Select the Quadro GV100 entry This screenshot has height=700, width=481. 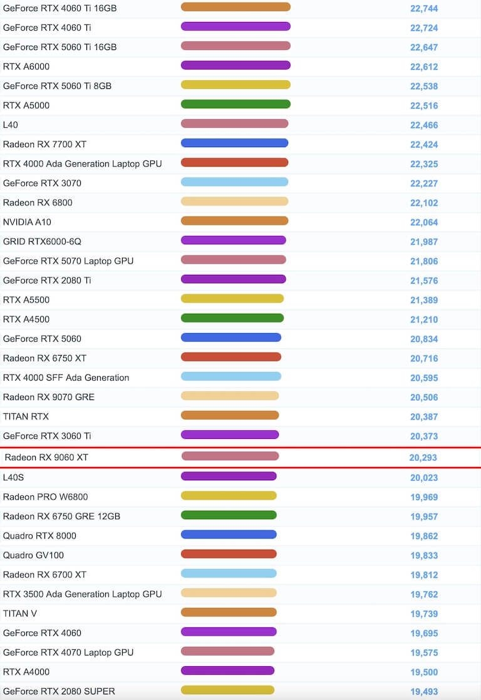(33, 555)
